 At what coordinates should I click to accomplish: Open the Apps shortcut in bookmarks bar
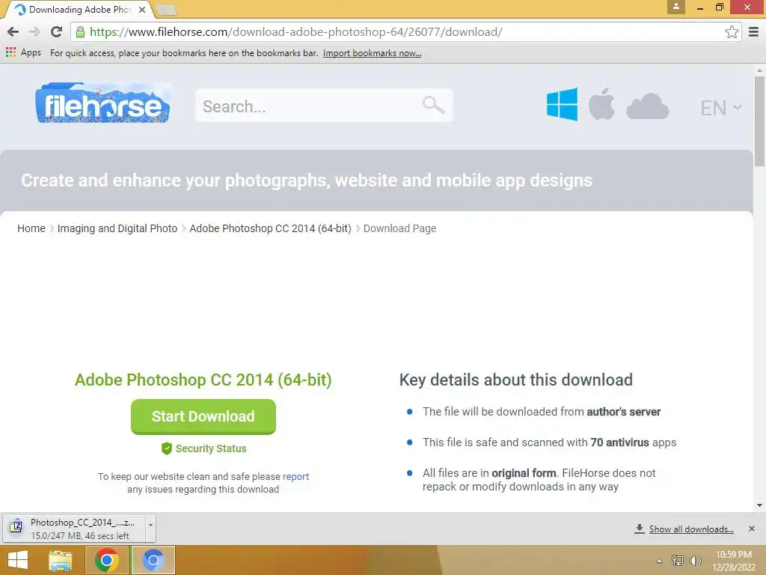(23, 53)
